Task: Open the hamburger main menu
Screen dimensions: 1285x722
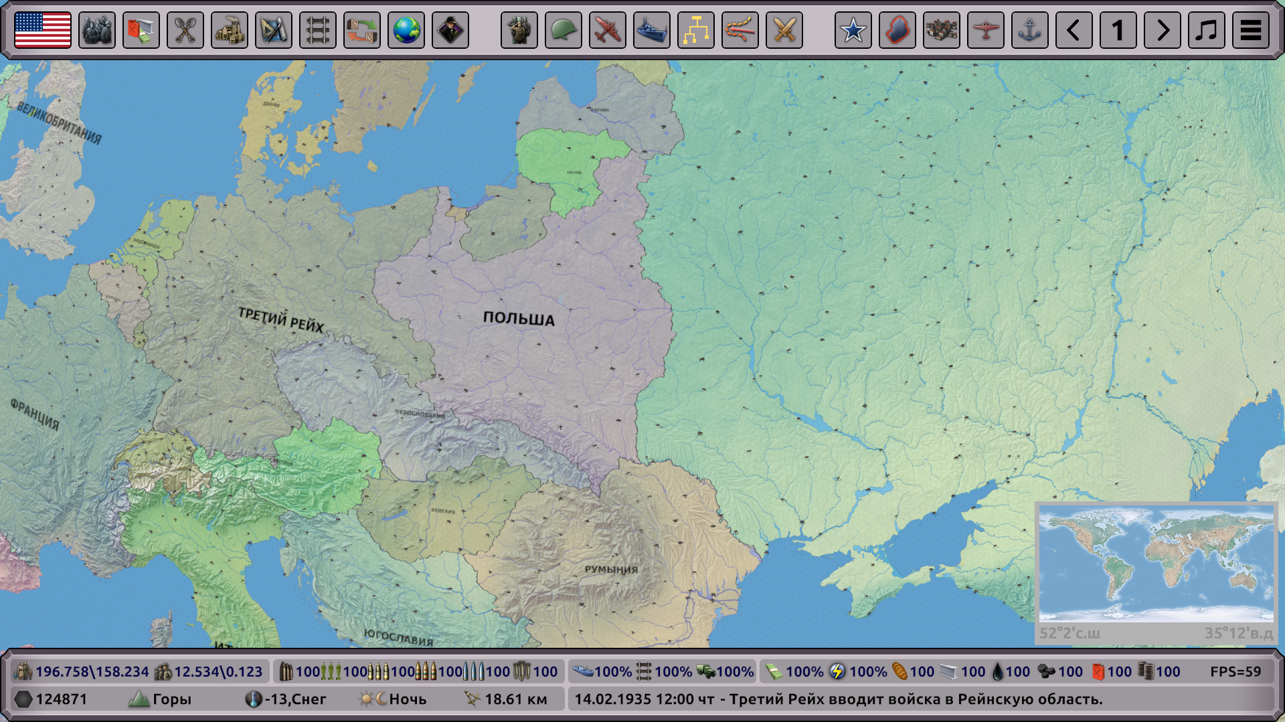Action: coord(1250,30)
